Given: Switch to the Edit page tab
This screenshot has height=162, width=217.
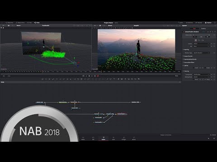Looking at the screenshot, I should [93, 138].
